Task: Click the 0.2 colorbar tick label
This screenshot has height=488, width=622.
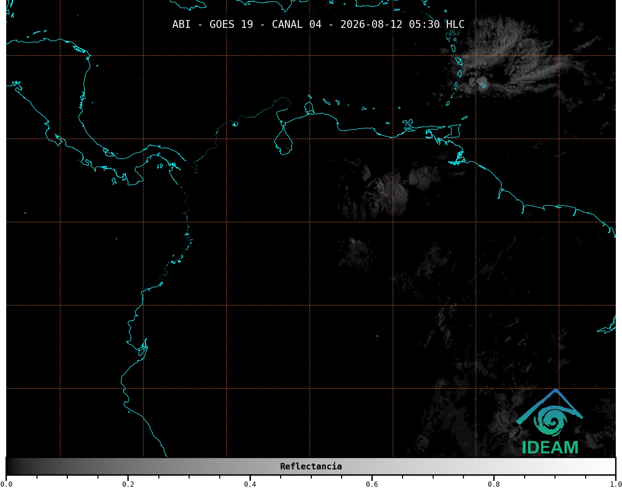Action: [x=128, y=484]
